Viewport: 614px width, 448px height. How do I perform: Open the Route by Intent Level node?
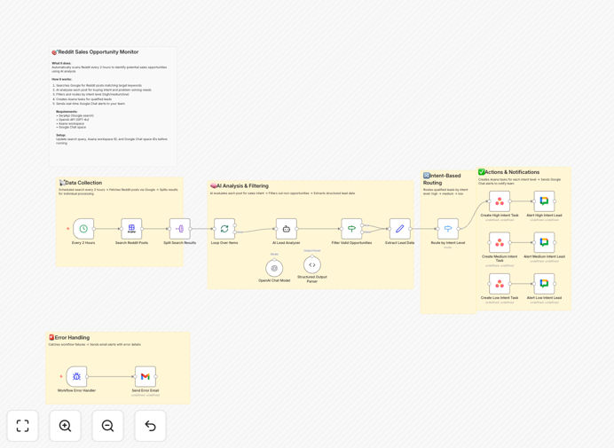(448, 229)
